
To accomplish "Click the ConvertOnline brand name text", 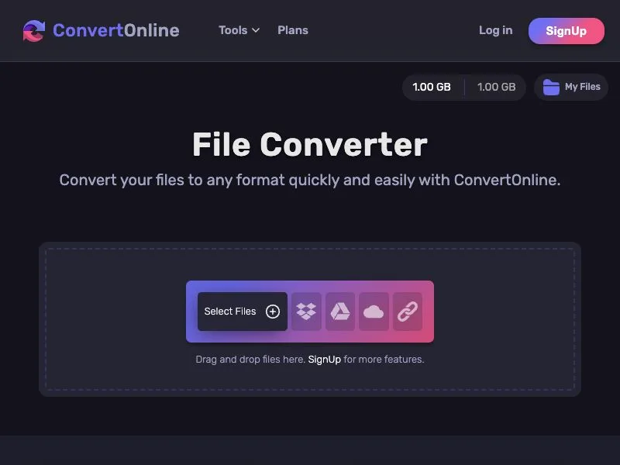I will click(x=116, y=30).
